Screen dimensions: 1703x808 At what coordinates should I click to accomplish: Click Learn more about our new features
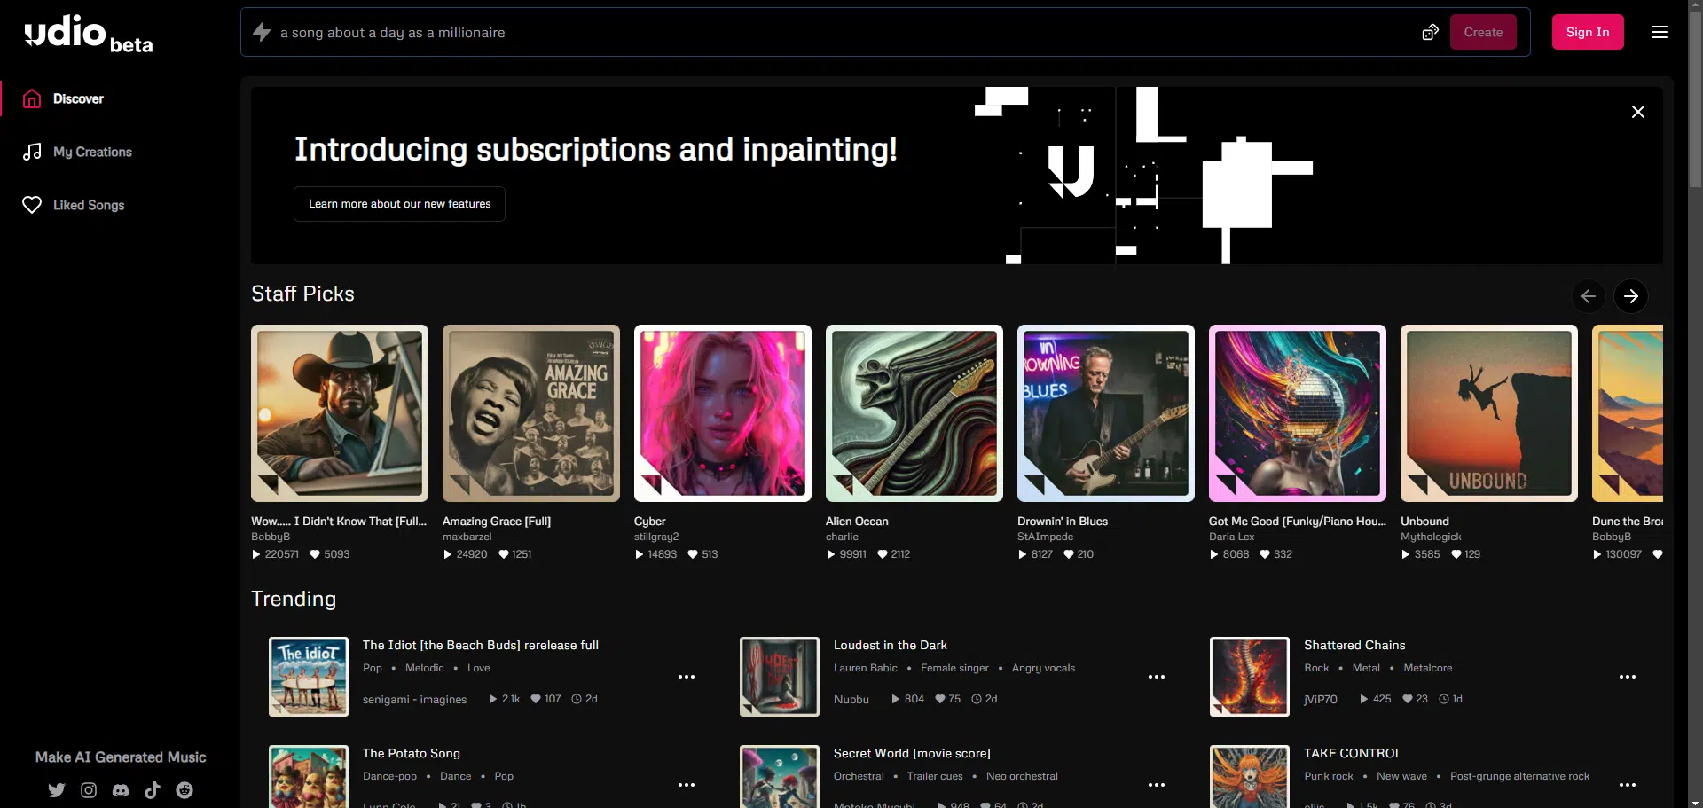[399, 204]
